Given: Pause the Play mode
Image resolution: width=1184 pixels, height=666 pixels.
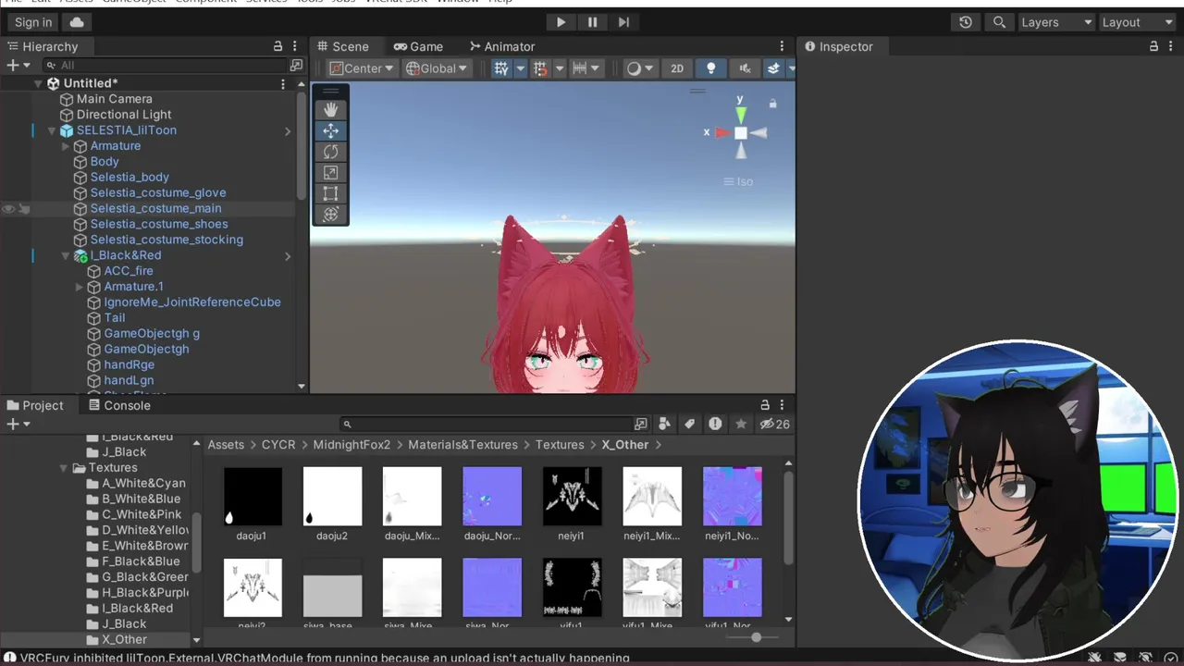Looking at the screenshot, I should [592, 22].
